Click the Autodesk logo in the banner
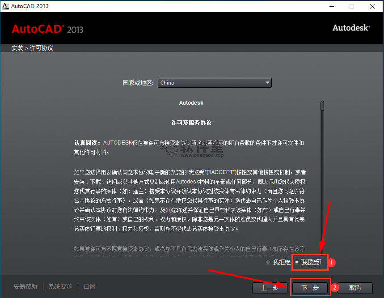The image size is (384, 298). tap(351, 28)
